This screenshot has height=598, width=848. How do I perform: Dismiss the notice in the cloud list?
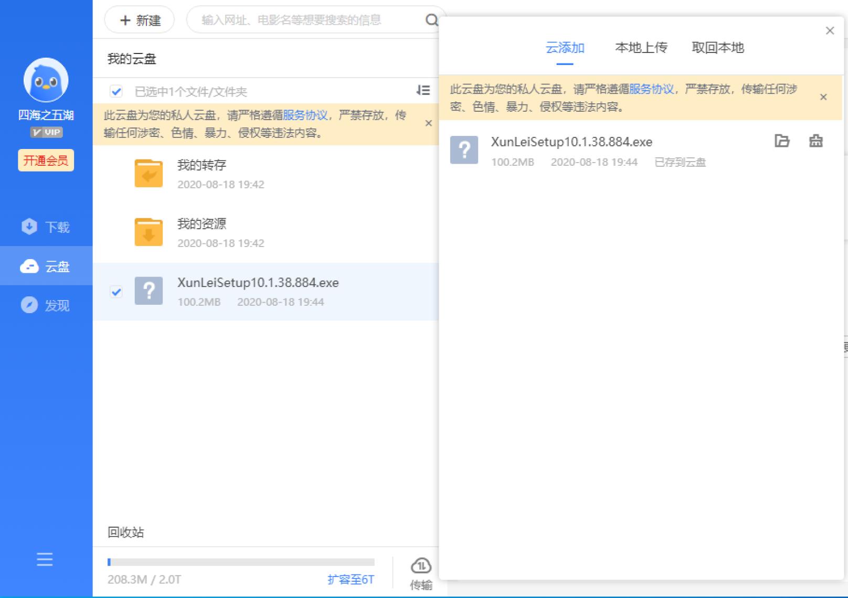pyautogui.click(x=428, y=123)
